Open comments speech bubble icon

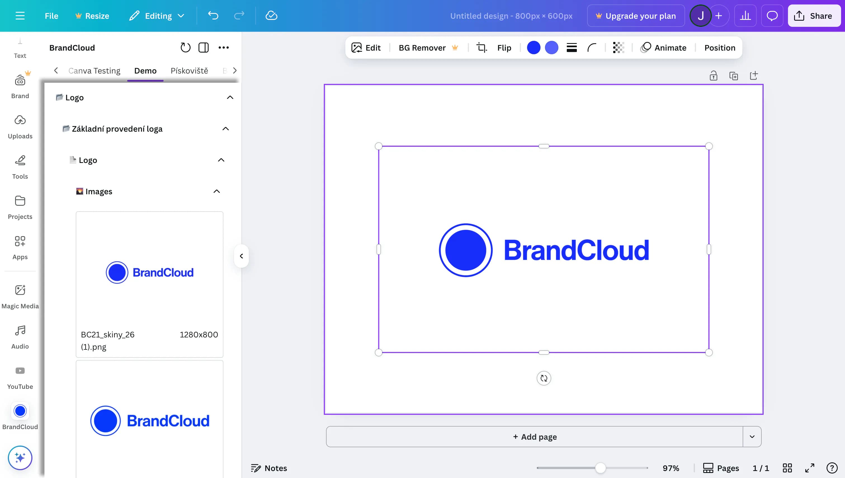coord(772,16)
